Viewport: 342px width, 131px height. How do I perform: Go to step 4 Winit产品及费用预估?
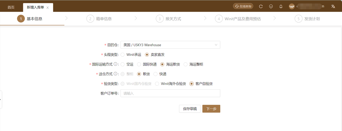(x=238, y=19)
